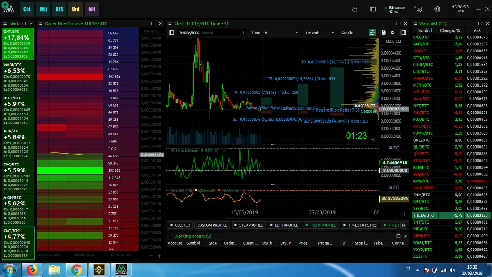The height and width of the screenshot is (277, 492).
Task: Open the MH shortcut button
Action: point(92,9)
